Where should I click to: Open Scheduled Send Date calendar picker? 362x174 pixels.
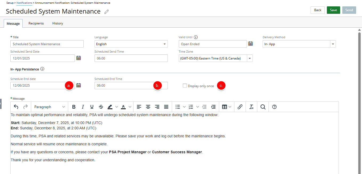pyautogui.click(x=78, y=58)
